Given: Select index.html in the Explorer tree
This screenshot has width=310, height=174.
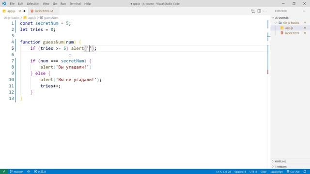Looking at the screenshot, I should click(x=292, y=33).
